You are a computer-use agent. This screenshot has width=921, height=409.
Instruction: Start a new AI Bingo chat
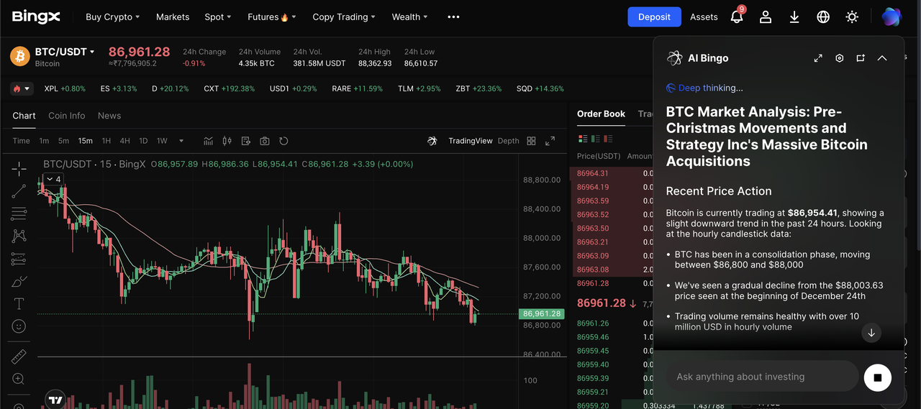[861, 58]
